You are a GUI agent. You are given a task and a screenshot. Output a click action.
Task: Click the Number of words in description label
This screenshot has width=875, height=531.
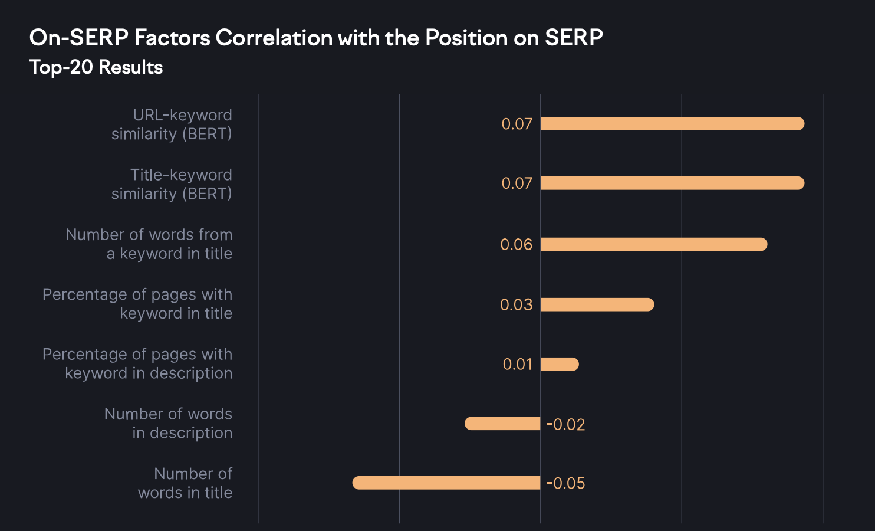pos(169,424)
